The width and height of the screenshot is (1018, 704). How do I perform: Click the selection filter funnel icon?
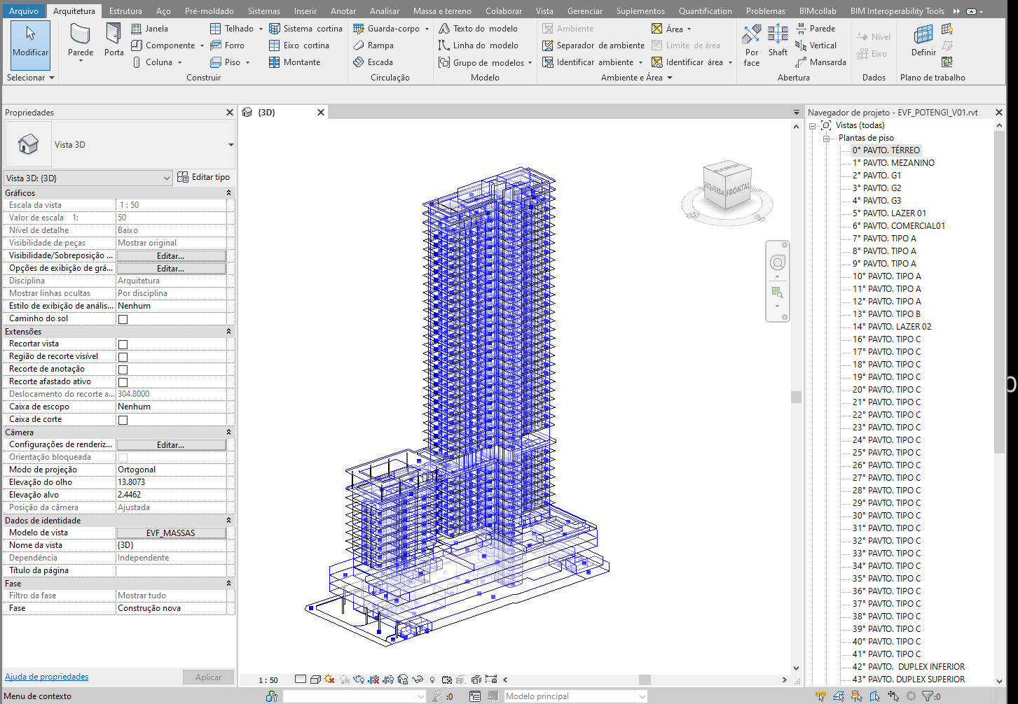[x=927, y=696]
